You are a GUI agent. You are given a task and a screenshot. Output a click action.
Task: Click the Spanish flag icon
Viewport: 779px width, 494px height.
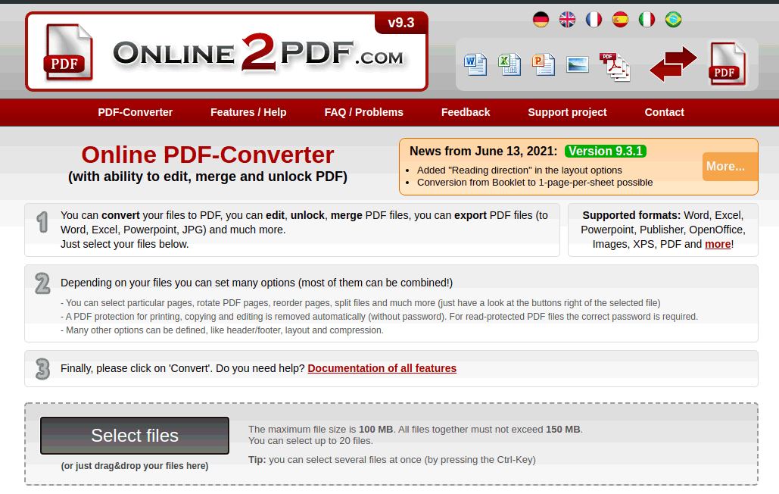(620, 19)
